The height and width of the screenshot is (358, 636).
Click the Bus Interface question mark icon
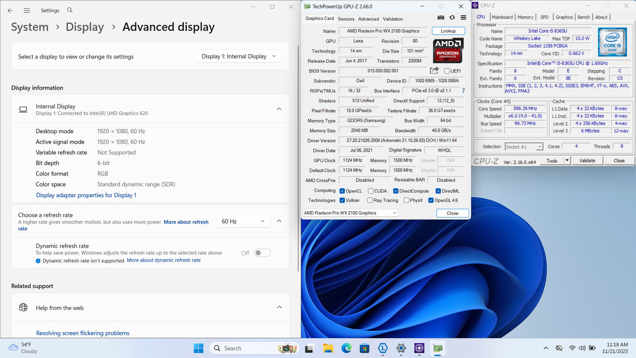coord(463,91)
